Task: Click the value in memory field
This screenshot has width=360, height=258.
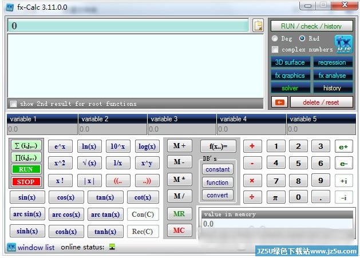Action: tap(278, 223)
